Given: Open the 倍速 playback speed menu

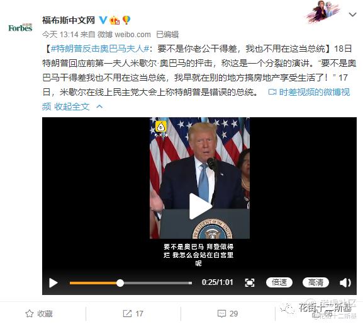Looking at the screenshot, I should coord(279,282).
